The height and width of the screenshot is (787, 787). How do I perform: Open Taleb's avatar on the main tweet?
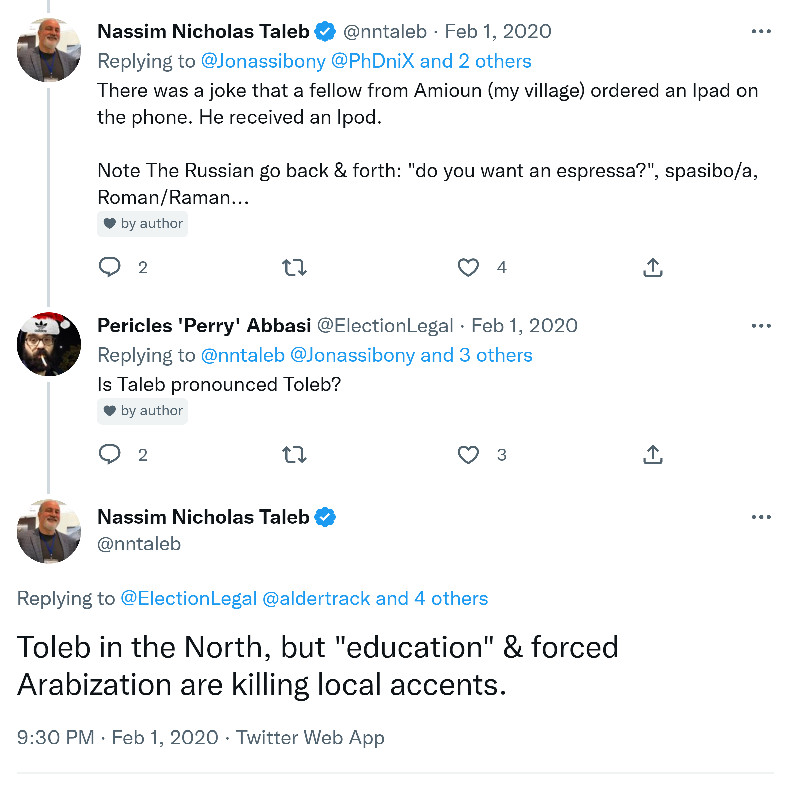(x=49, y=531)
